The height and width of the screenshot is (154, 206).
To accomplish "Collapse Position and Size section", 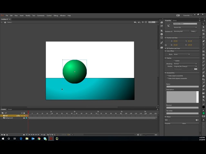I will 165,38.
